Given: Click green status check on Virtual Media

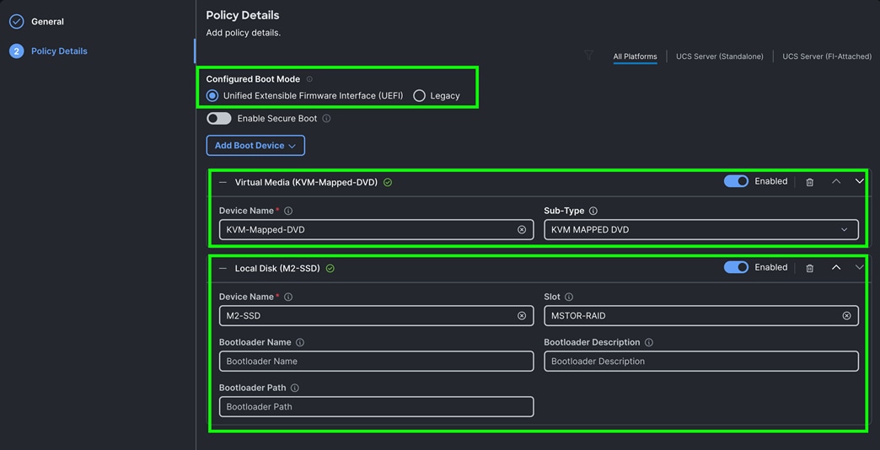Looking at the screenshot, I should pyautogui.click(x=387, y=182).
